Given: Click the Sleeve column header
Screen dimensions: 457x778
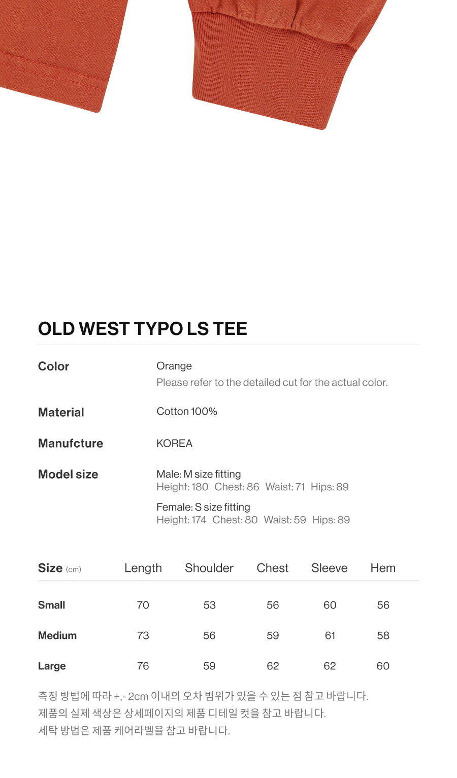Looking at the screenshot, I should 330,568.
